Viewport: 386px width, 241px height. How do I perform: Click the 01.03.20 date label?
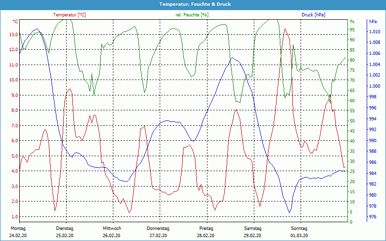[299, 235]
